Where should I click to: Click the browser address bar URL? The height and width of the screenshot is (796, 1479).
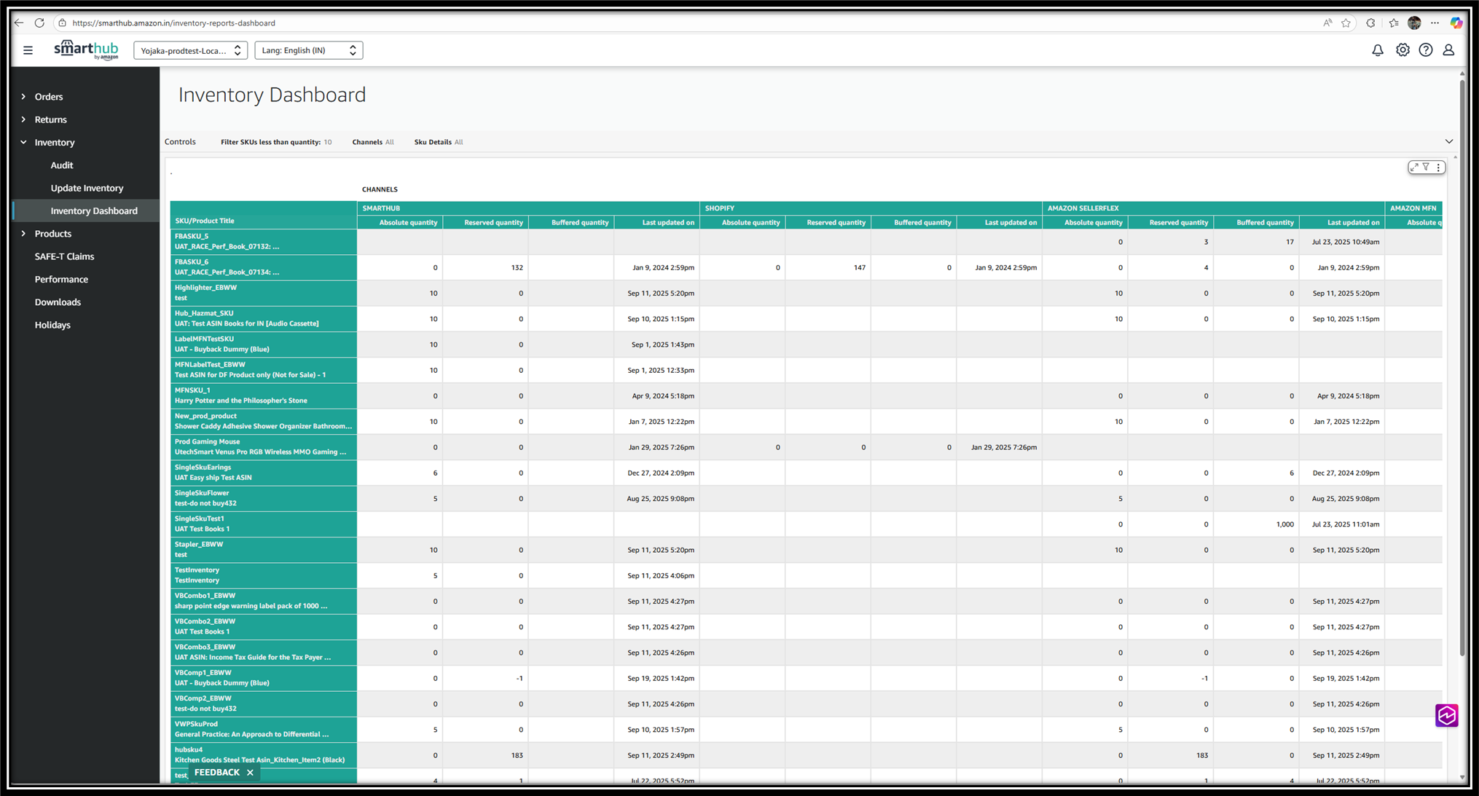point(173,23)
